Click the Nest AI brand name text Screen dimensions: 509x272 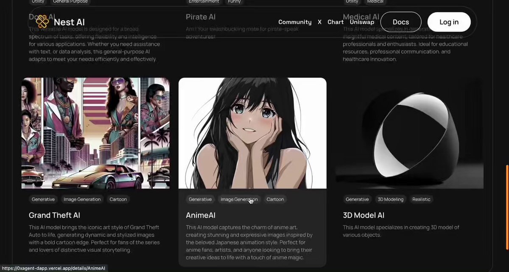coord(69,22)
